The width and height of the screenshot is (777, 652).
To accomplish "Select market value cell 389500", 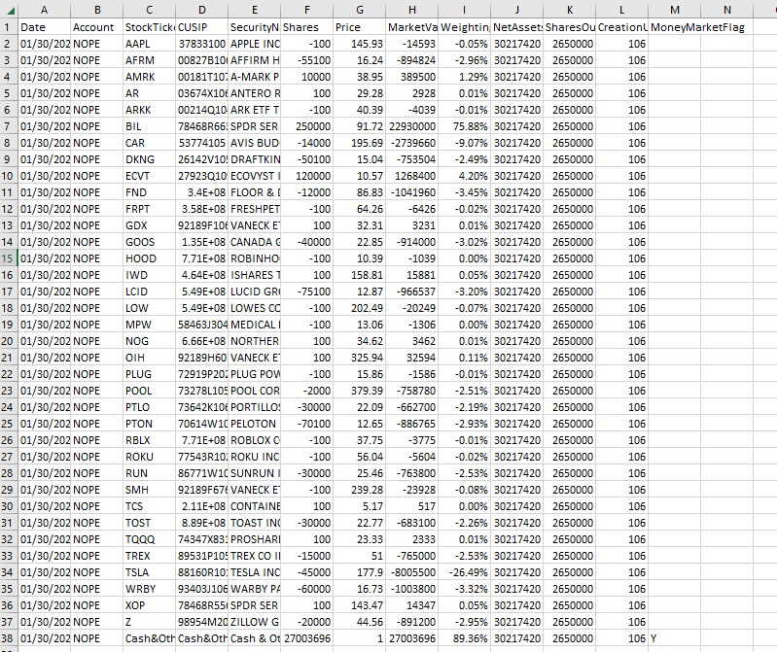I will pos(411,77).
